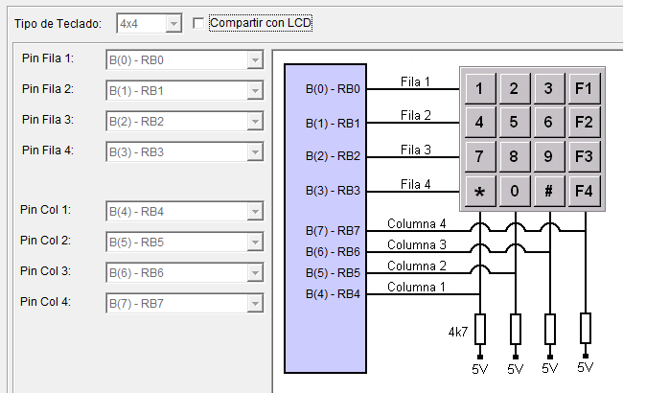Click keypad key 0 in diagram
646x393 pixels.
(514, 191)
